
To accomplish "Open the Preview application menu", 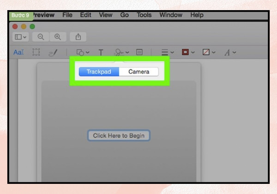I will [44, 15].
